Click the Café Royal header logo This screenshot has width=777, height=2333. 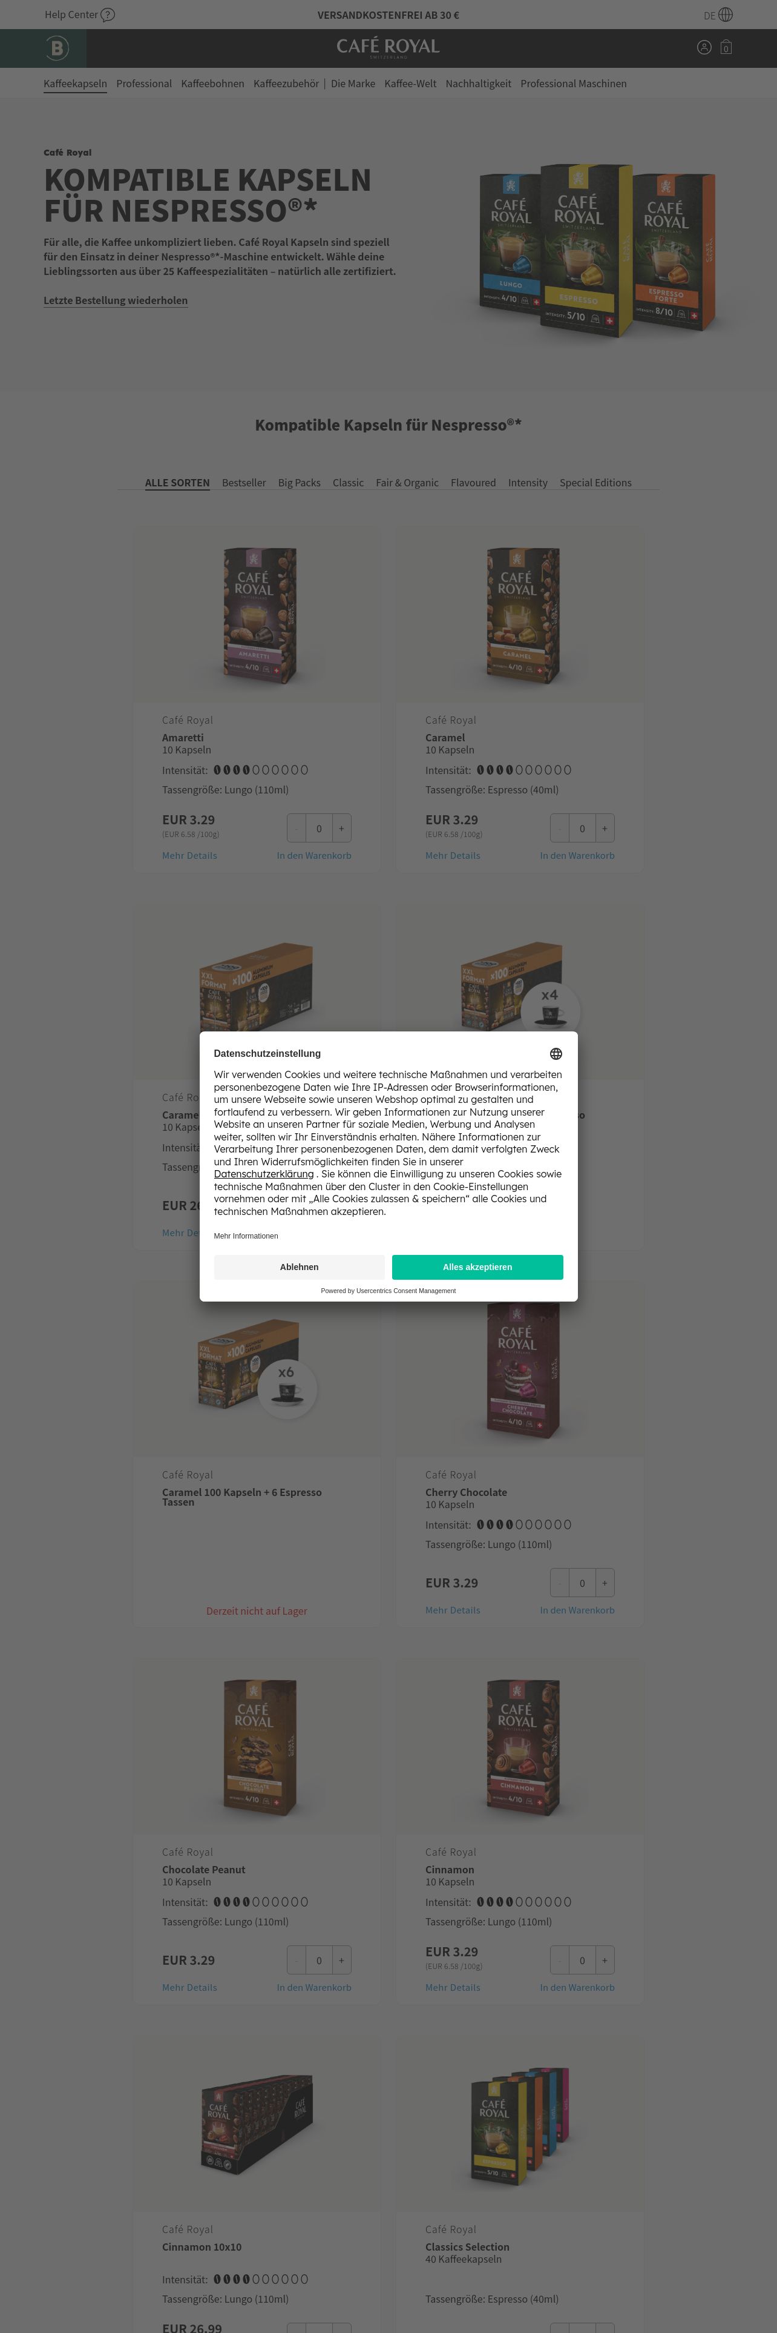[388, 47]
